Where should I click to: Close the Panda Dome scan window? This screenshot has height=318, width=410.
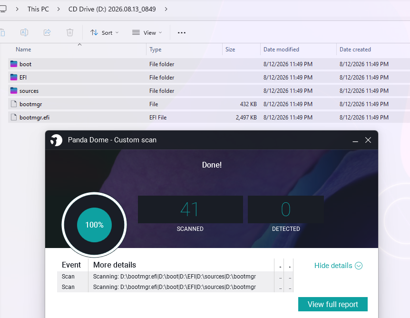click(368, 140)
